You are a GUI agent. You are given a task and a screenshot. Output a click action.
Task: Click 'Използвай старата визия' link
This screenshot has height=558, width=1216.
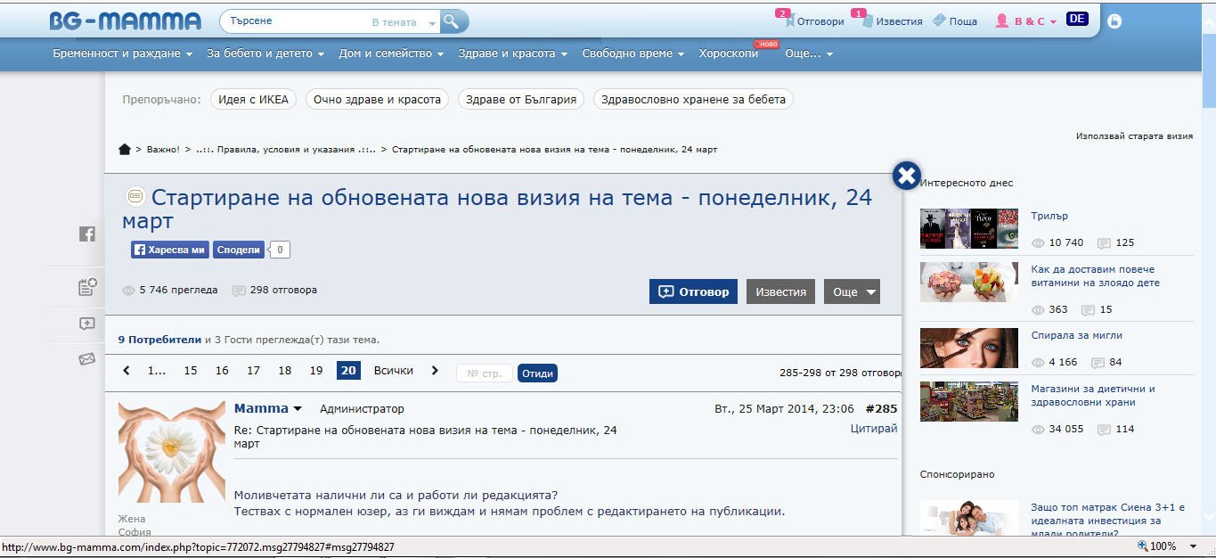point(1133,136)
